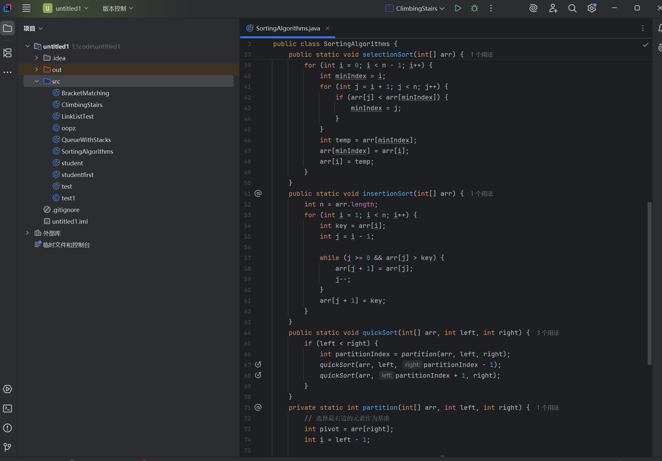Toggle the Project tool window
This screenshot has height=461, width=662.
(7, 29)
